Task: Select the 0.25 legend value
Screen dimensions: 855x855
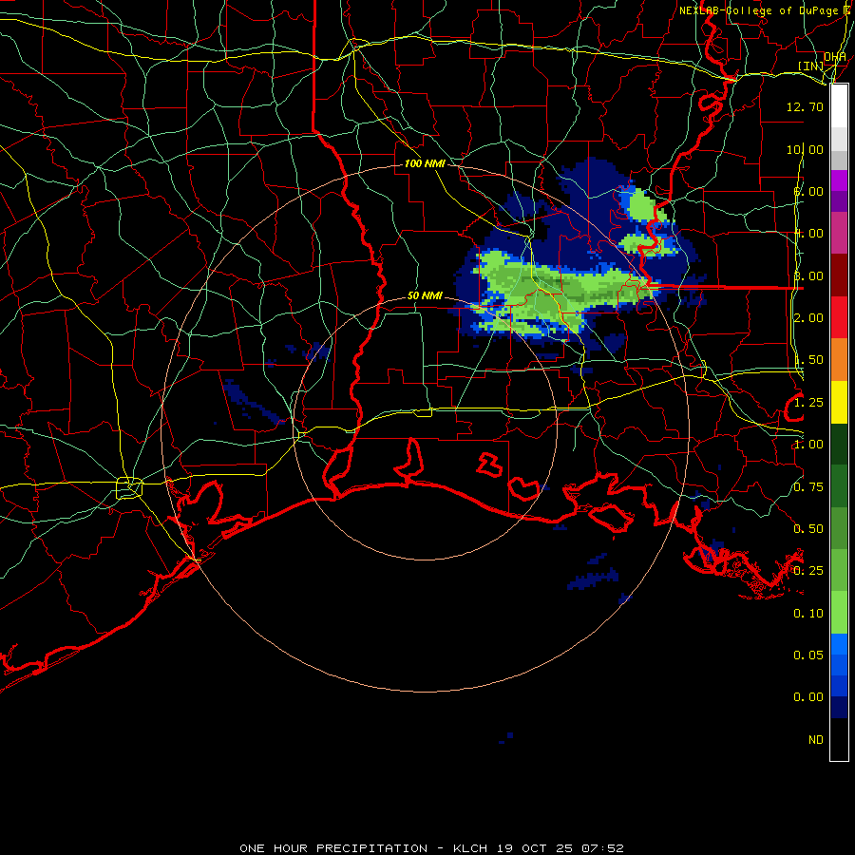Action: [x=808, y=571]
